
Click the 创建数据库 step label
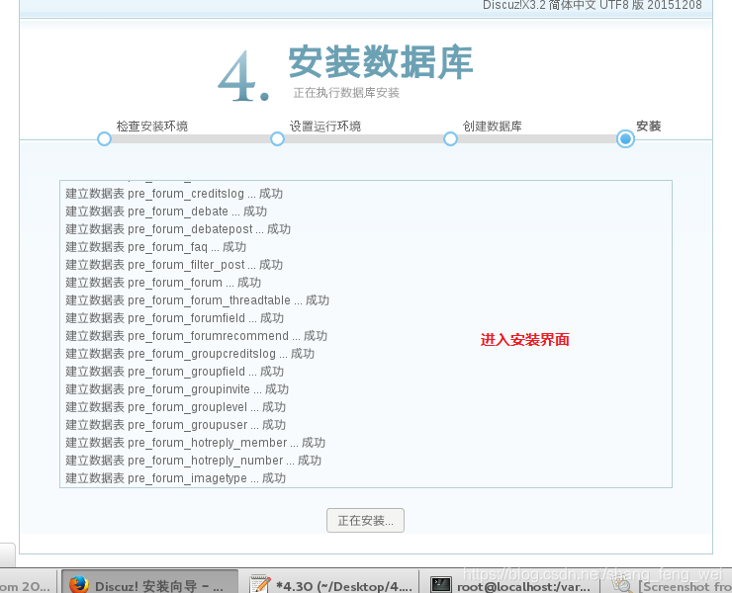(492, 126)
